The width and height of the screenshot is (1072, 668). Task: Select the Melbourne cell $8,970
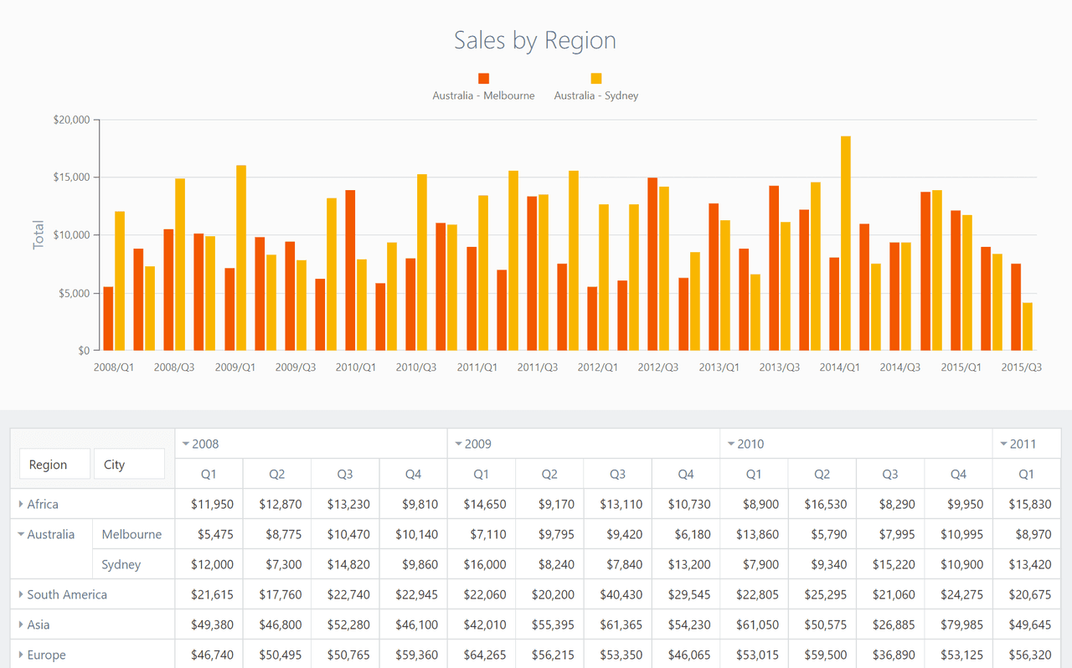pyautogui.click(x=1026, y=534)
